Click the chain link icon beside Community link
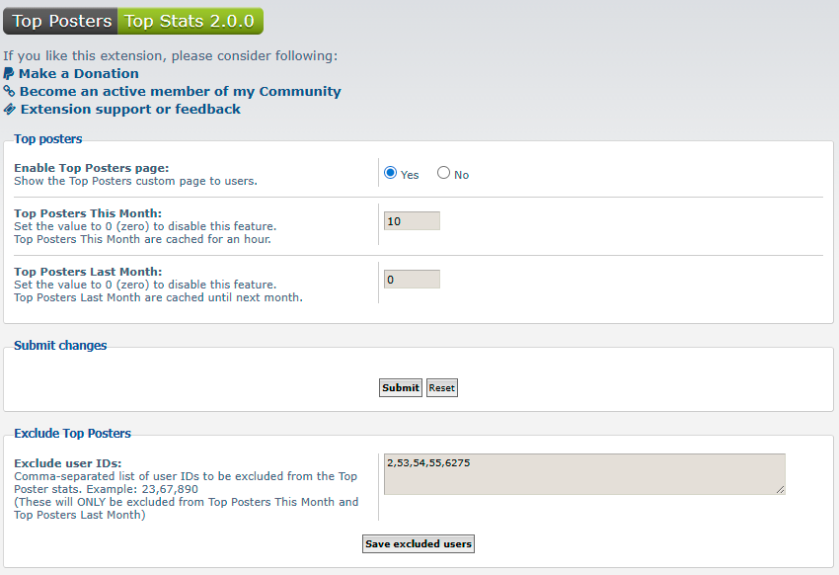This screenshot has width=839, height=575. (x=9, y=91)
